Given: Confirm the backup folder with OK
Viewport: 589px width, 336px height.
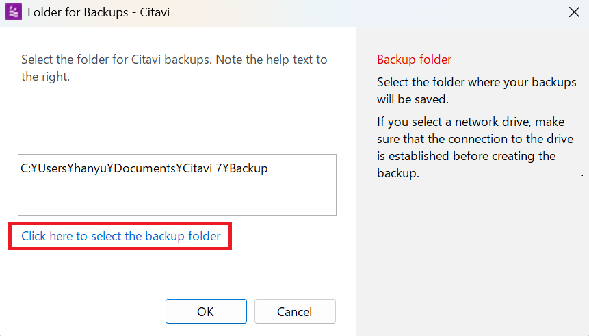Looking at the screenshot, I should pyautogui.click(x=206, y=311).
